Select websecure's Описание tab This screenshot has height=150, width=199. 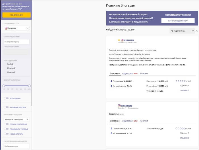coord(115,73)
